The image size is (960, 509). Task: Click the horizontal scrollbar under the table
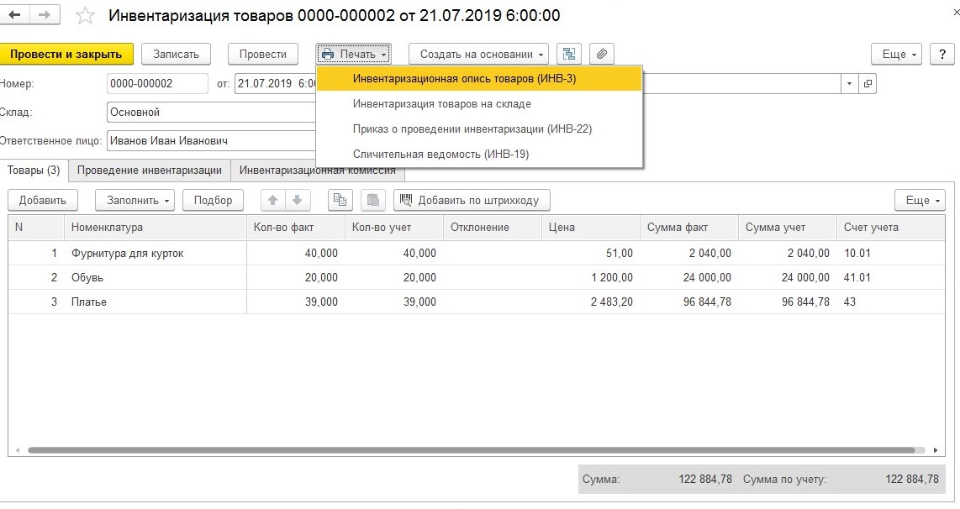tap(471, 450)
